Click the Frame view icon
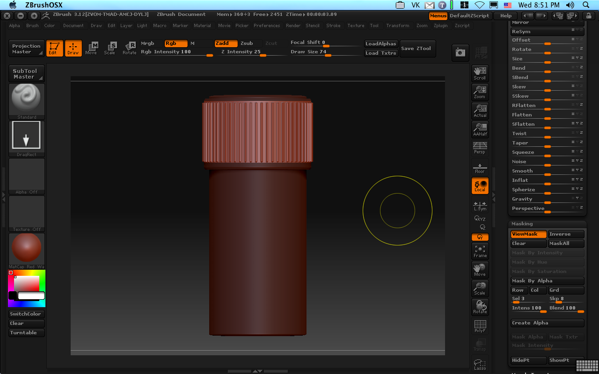Image resolution: width=599 pixels, height=374 pixels. 480,251
